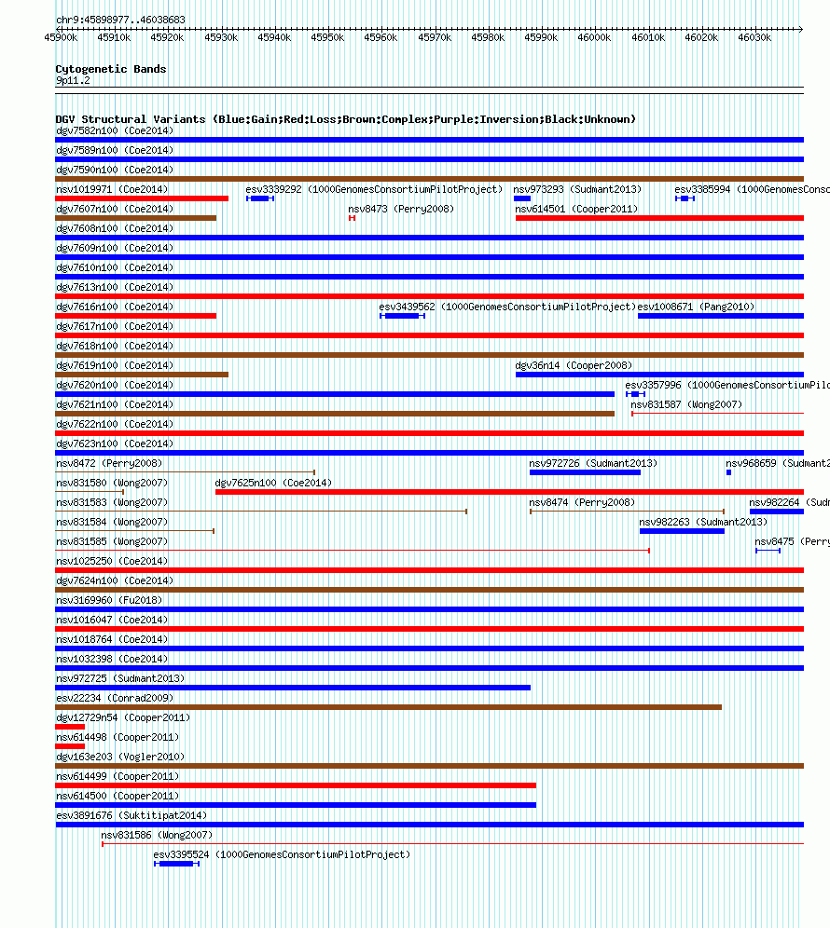Click the tiny red nsv8473 marker

point(352,218)
